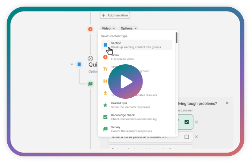Open the Options dropdown
The height and width of the screenshot is (163, 251).
coord(129,28)
